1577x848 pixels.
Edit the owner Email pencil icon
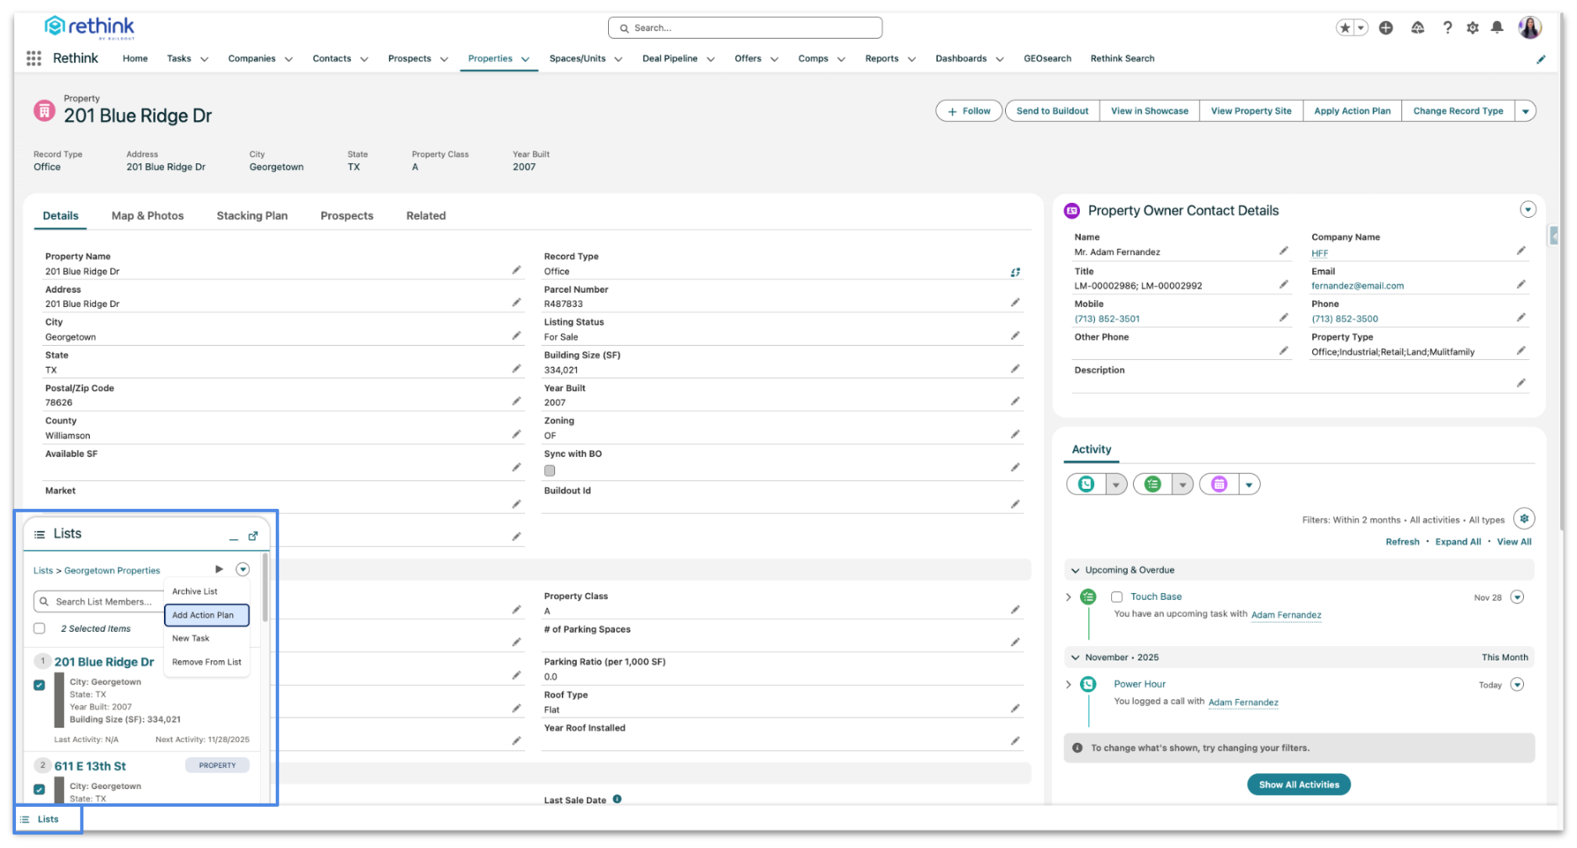click(x=1521, y=284)
